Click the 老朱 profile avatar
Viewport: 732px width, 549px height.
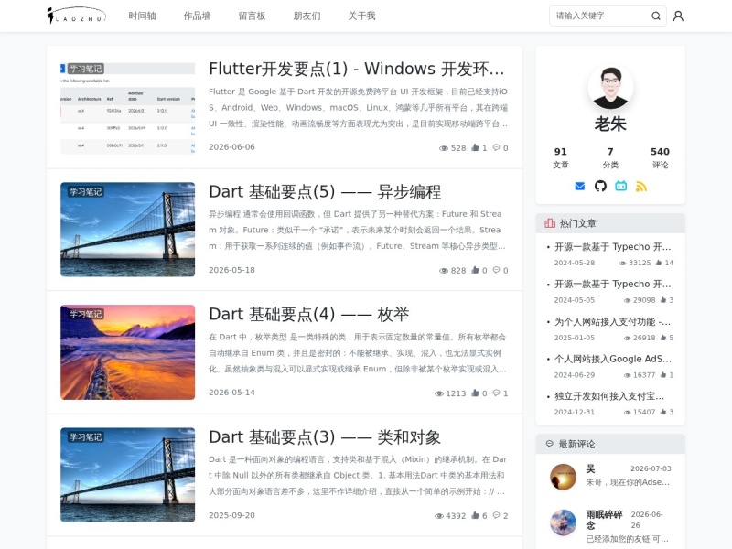[610, 87]
